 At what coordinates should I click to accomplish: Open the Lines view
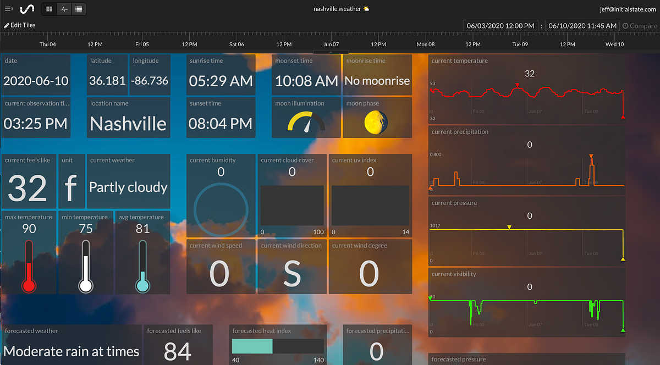point(79,9)
